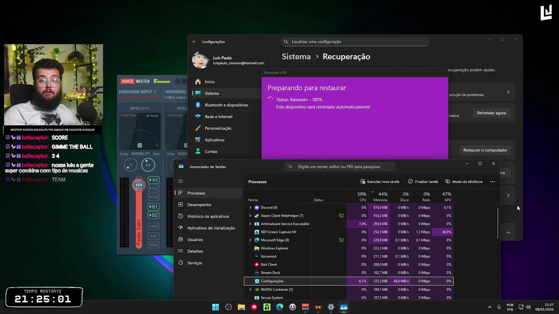Viewport: 559px width, 314px height.
Task: Toggle the solo button in Voicemeeter
Action: click(x=153, y=236)
